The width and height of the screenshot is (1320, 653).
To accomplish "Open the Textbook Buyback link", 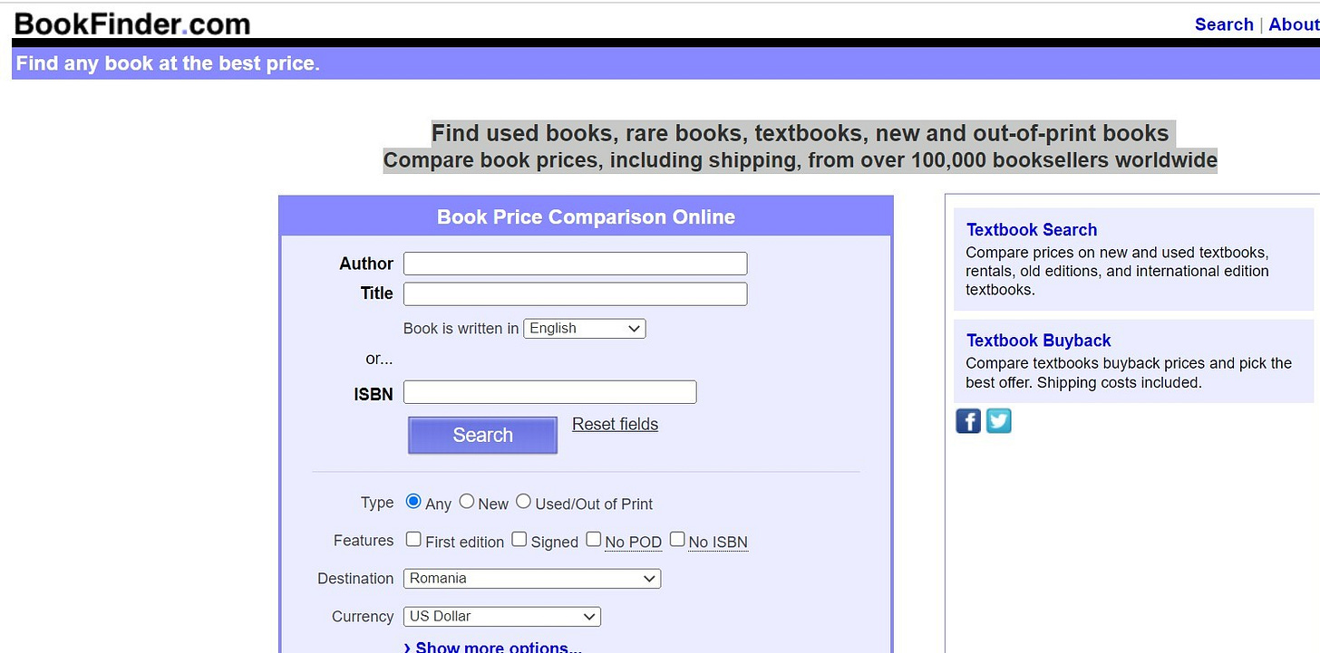I will [1038, 341].
